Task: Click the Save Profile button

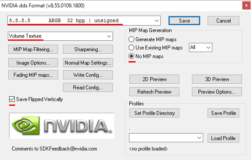Action: tap(223, 113)
